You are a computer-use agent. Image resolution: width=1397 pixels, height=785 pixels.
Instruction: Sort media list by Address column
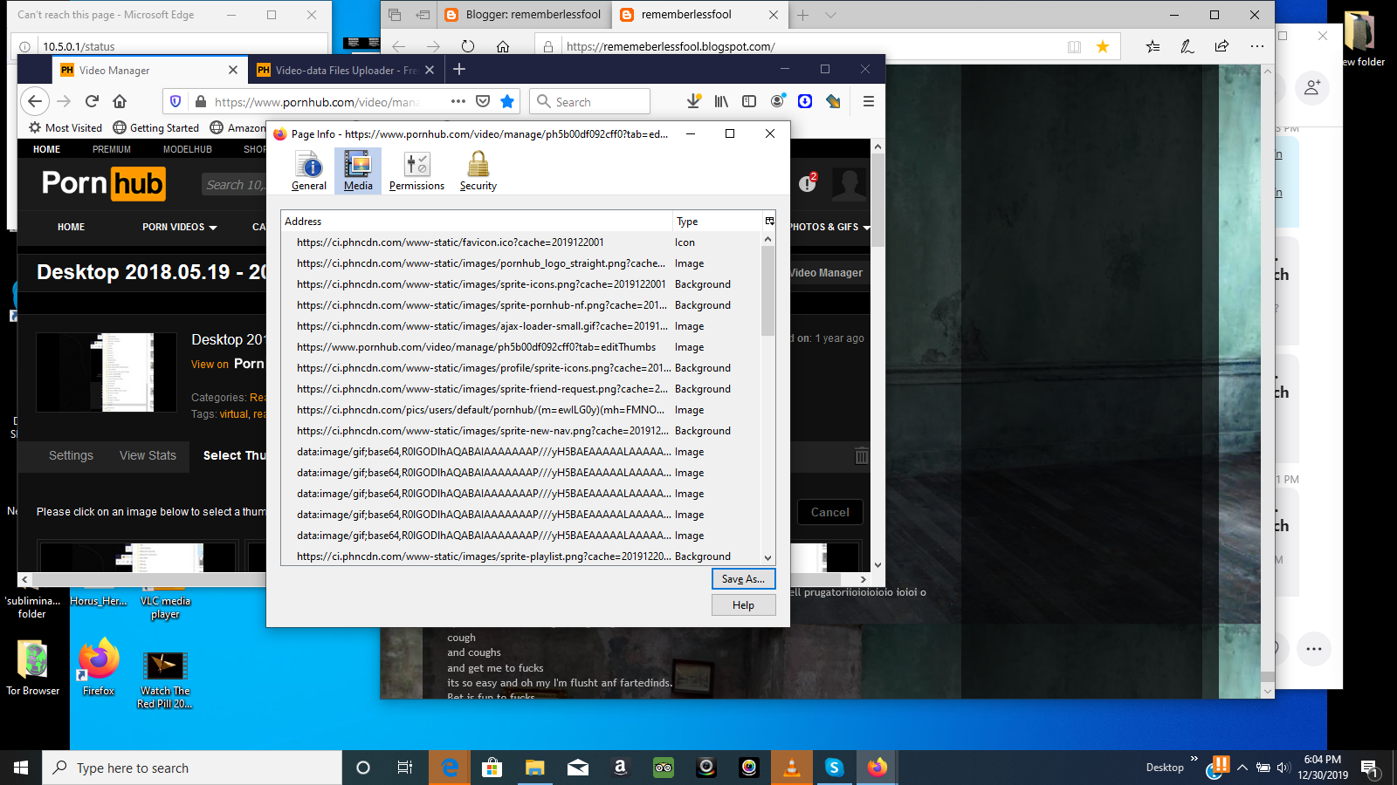476,222
